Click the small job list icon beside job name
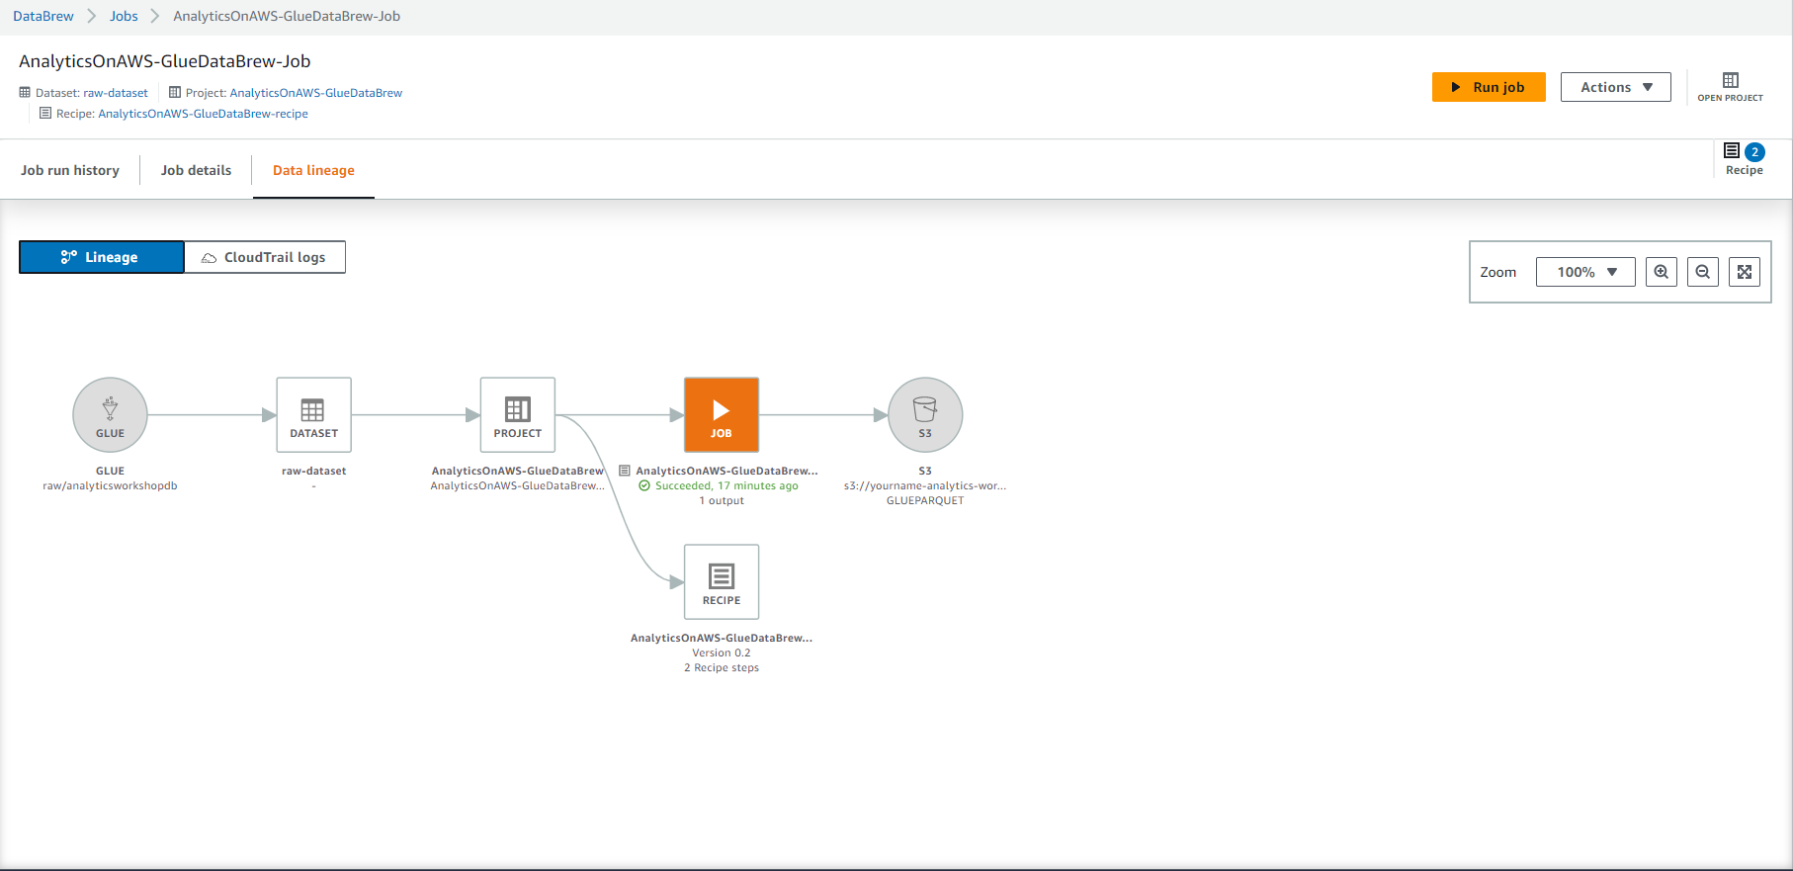1793x871 pixels. tap(625, 471)
